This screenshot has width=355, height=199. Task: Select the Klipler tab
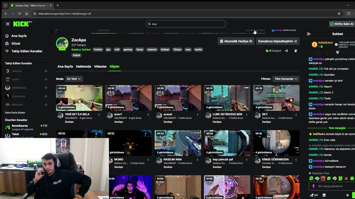pyautogui.click(x=115, y=67)
